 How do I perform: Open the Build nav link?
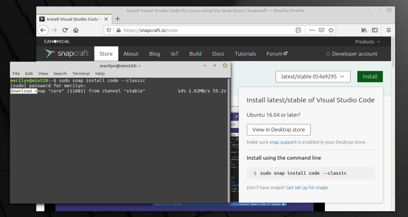point(195,54)
